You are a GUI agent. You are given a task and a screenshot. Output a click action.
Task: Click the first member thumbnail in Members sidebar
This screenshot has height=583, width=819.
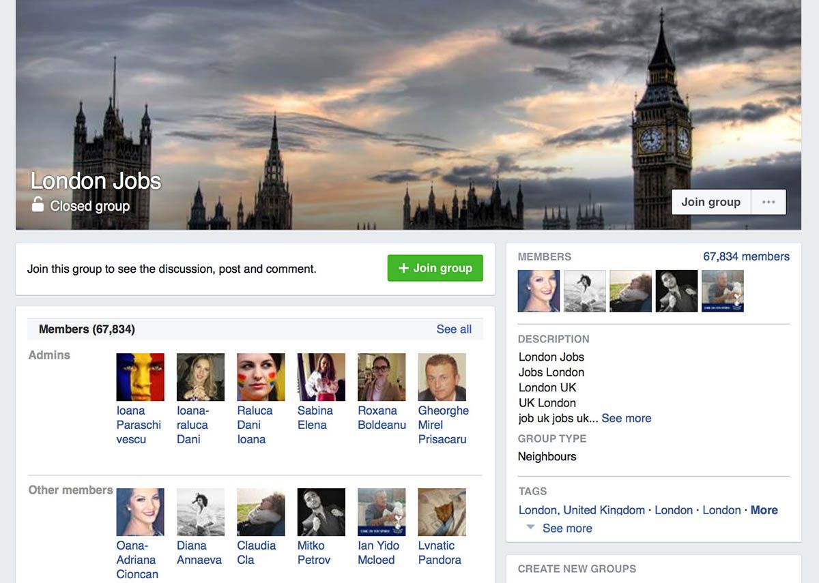click(539, 291)
